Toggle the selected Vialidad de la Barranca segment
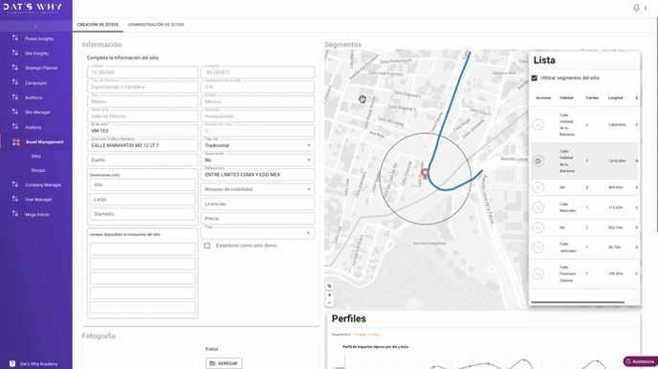 [x=538, y=161]
